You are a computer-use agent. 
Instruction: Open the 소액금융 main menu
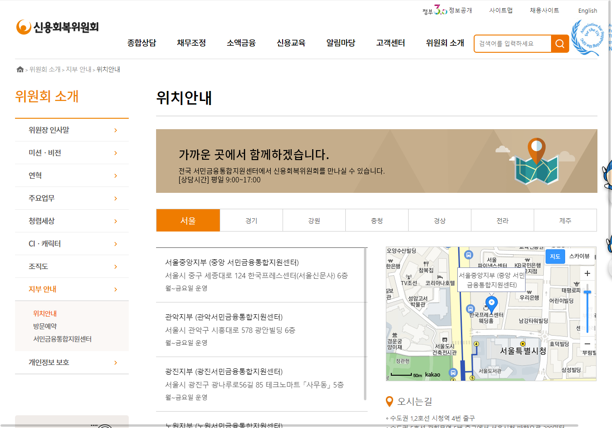[x=241, y=43]
